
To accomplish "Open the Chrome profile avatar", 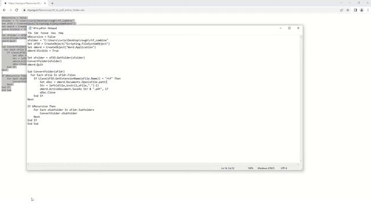I will pos(362,10).
